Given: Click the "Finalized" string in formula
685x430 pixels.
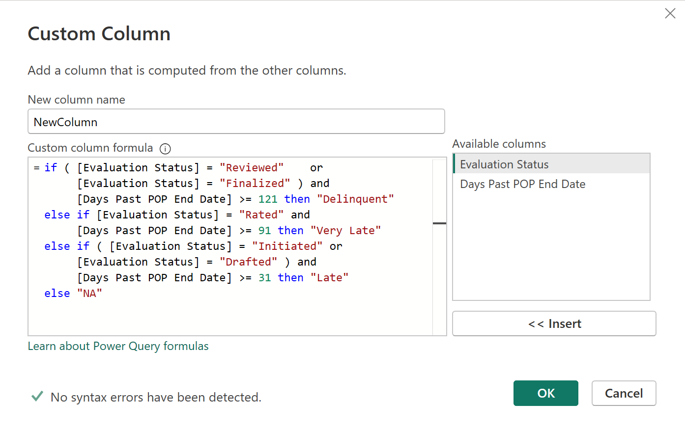Looking at the screenshot, I should click(x=255, y=183).
